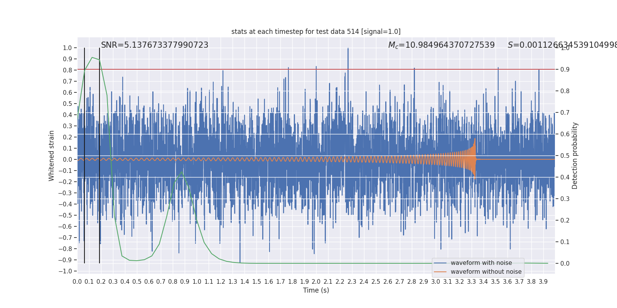Click the right axis tick label 0.1
This screenshot has height=308, width=617.
click(565, 242)
